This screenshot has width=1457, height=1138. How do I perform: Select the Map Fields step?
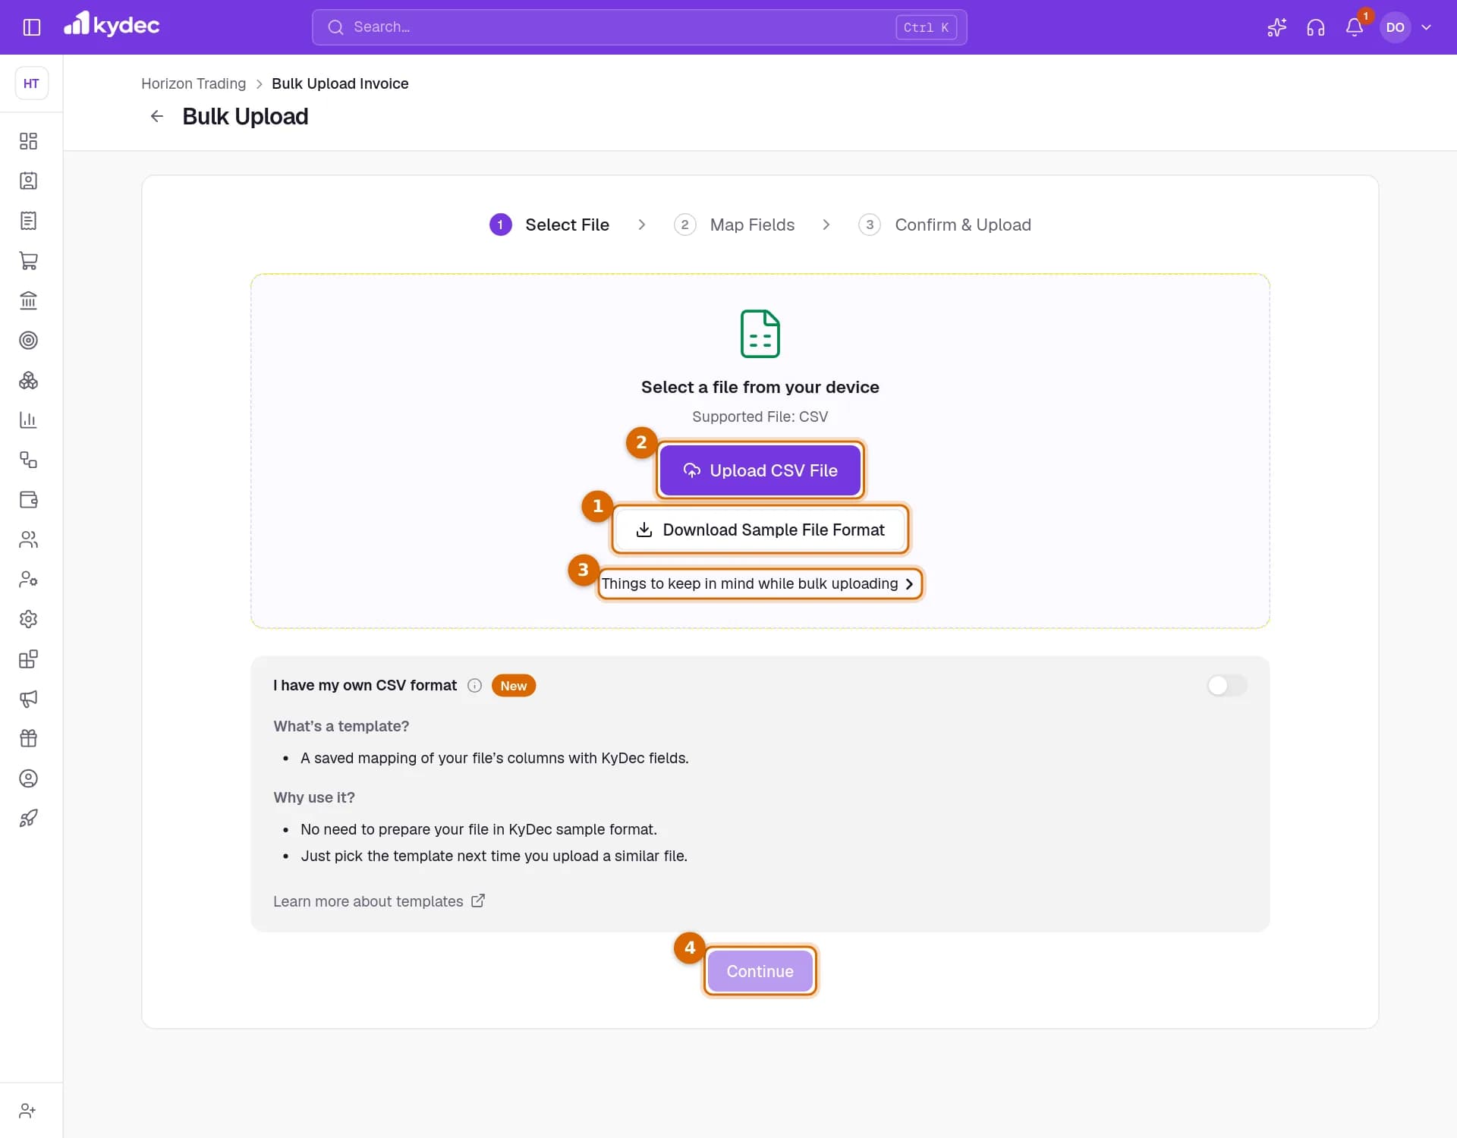pos(734,225)
